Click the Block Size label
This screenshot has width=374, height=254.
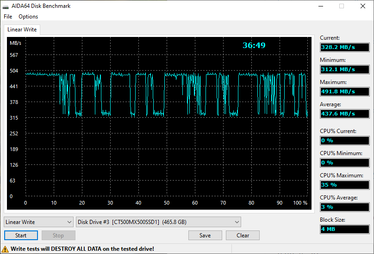point(332,220)
